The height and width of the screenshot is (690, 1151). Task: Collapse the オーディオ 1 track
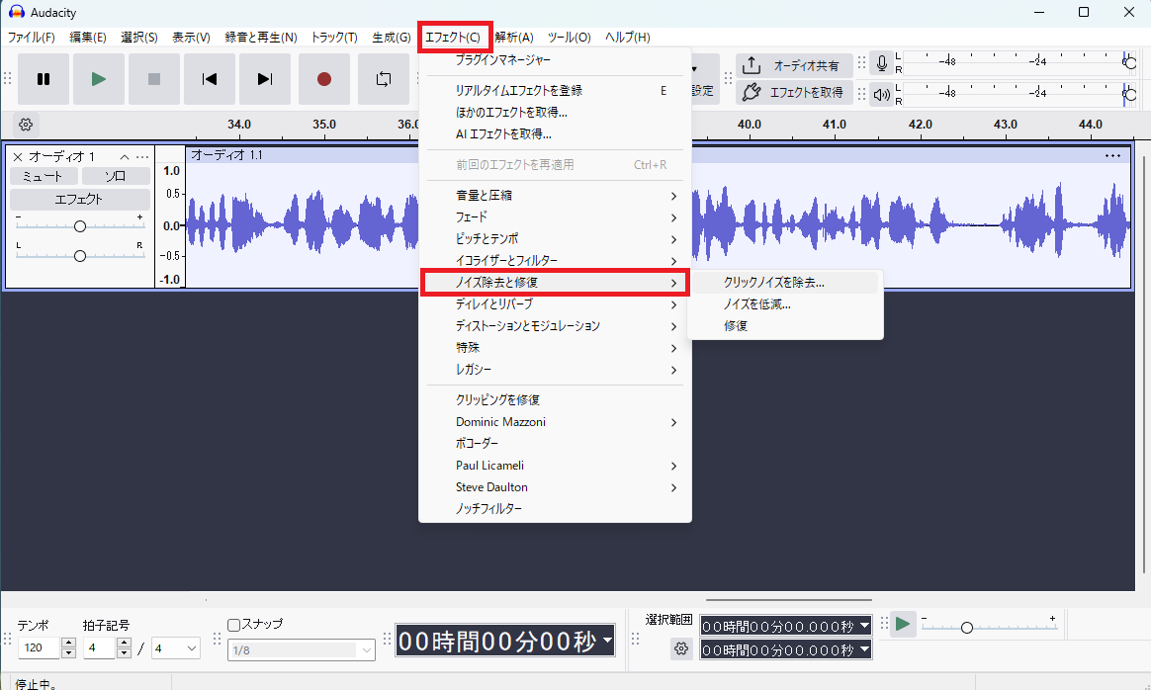coord(124,156)
